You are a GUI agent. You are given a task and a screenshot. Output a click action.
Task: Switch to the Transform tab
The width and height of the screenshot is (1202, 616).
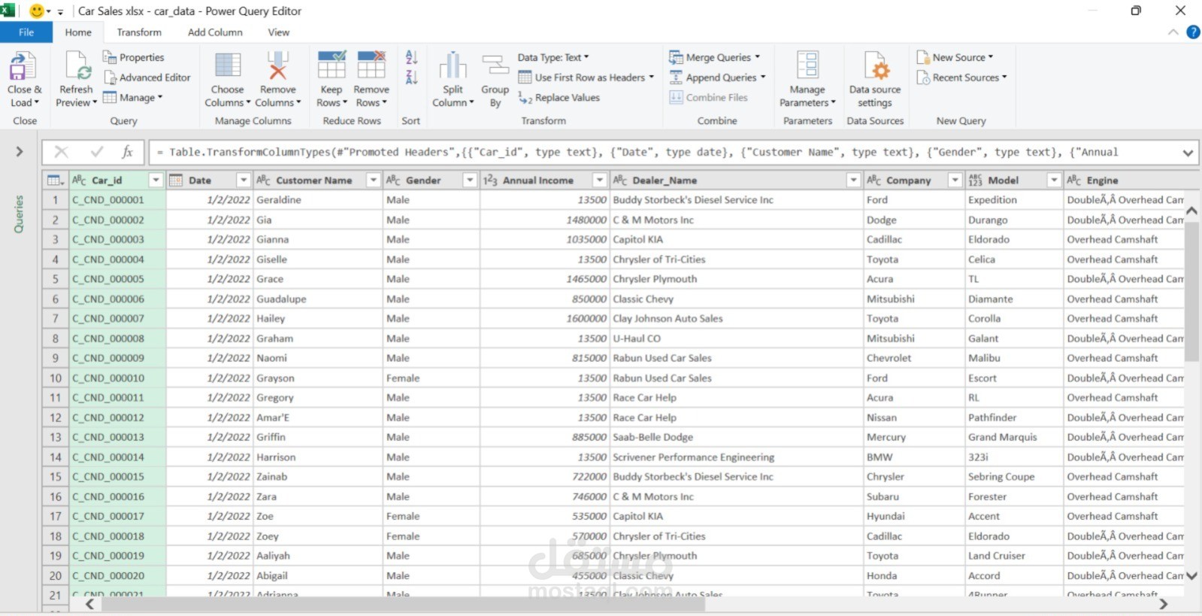tap(139, 32)
